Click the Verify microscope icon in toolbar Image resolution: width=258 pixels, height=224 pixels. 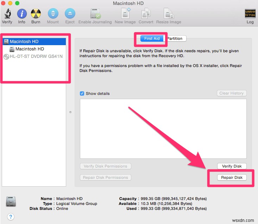pos(7,13)
